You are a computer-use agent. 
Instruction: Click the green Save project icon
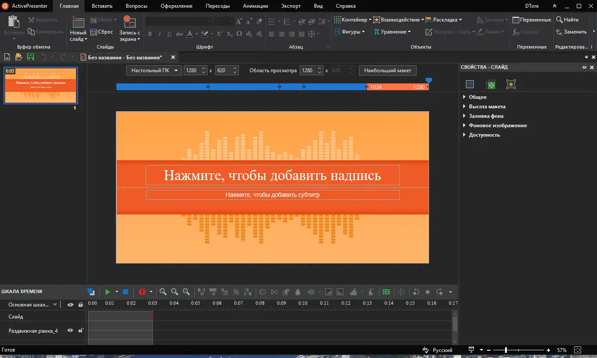(x=30, y=57)
